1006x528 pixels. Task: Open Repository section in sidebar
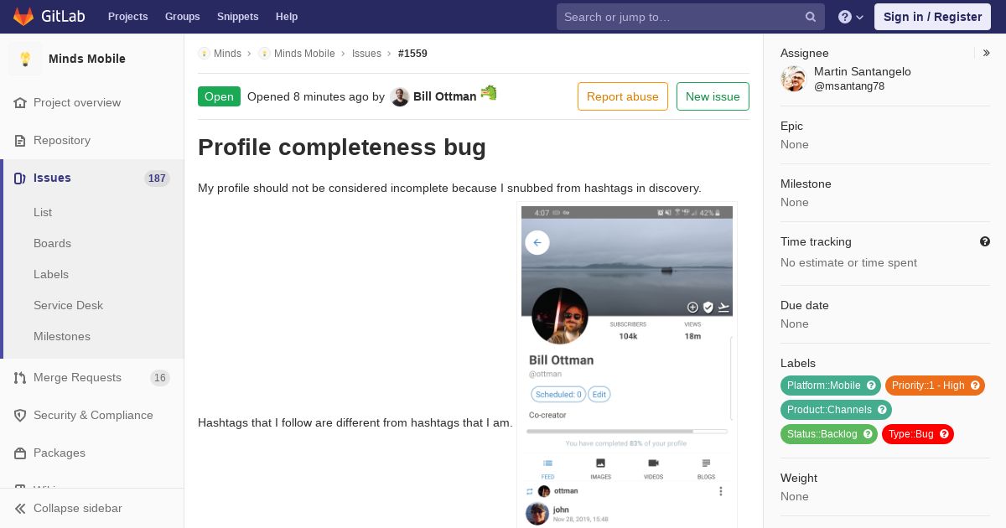pyautogui.click(x=62, y=140)
